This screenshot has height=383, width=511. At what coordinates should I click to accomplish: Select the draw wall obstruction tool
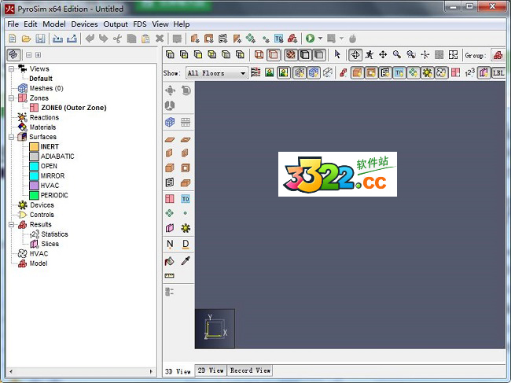coord(170,153)
